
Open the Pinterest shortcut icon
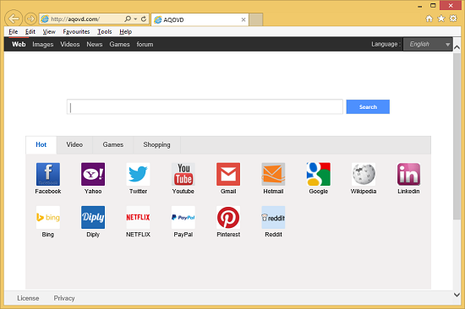click(x=228, y=218)
